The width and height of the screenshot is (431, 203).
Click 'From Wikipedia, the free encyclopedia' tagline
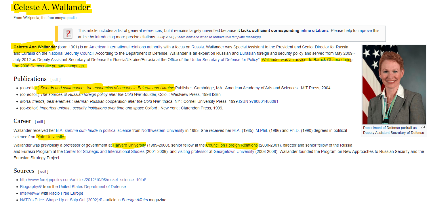tap(45, 18)
